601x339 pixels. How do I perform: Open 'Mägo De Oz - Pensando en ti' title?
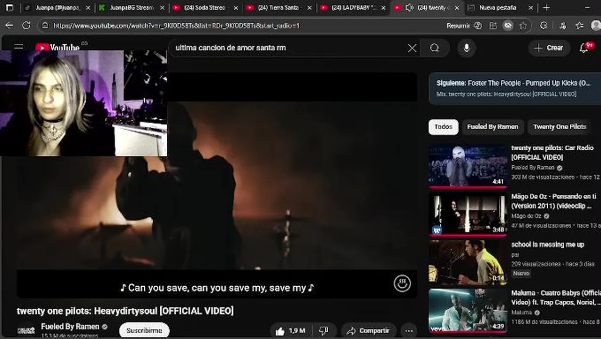pyautogui.click(x=553, y=201)
